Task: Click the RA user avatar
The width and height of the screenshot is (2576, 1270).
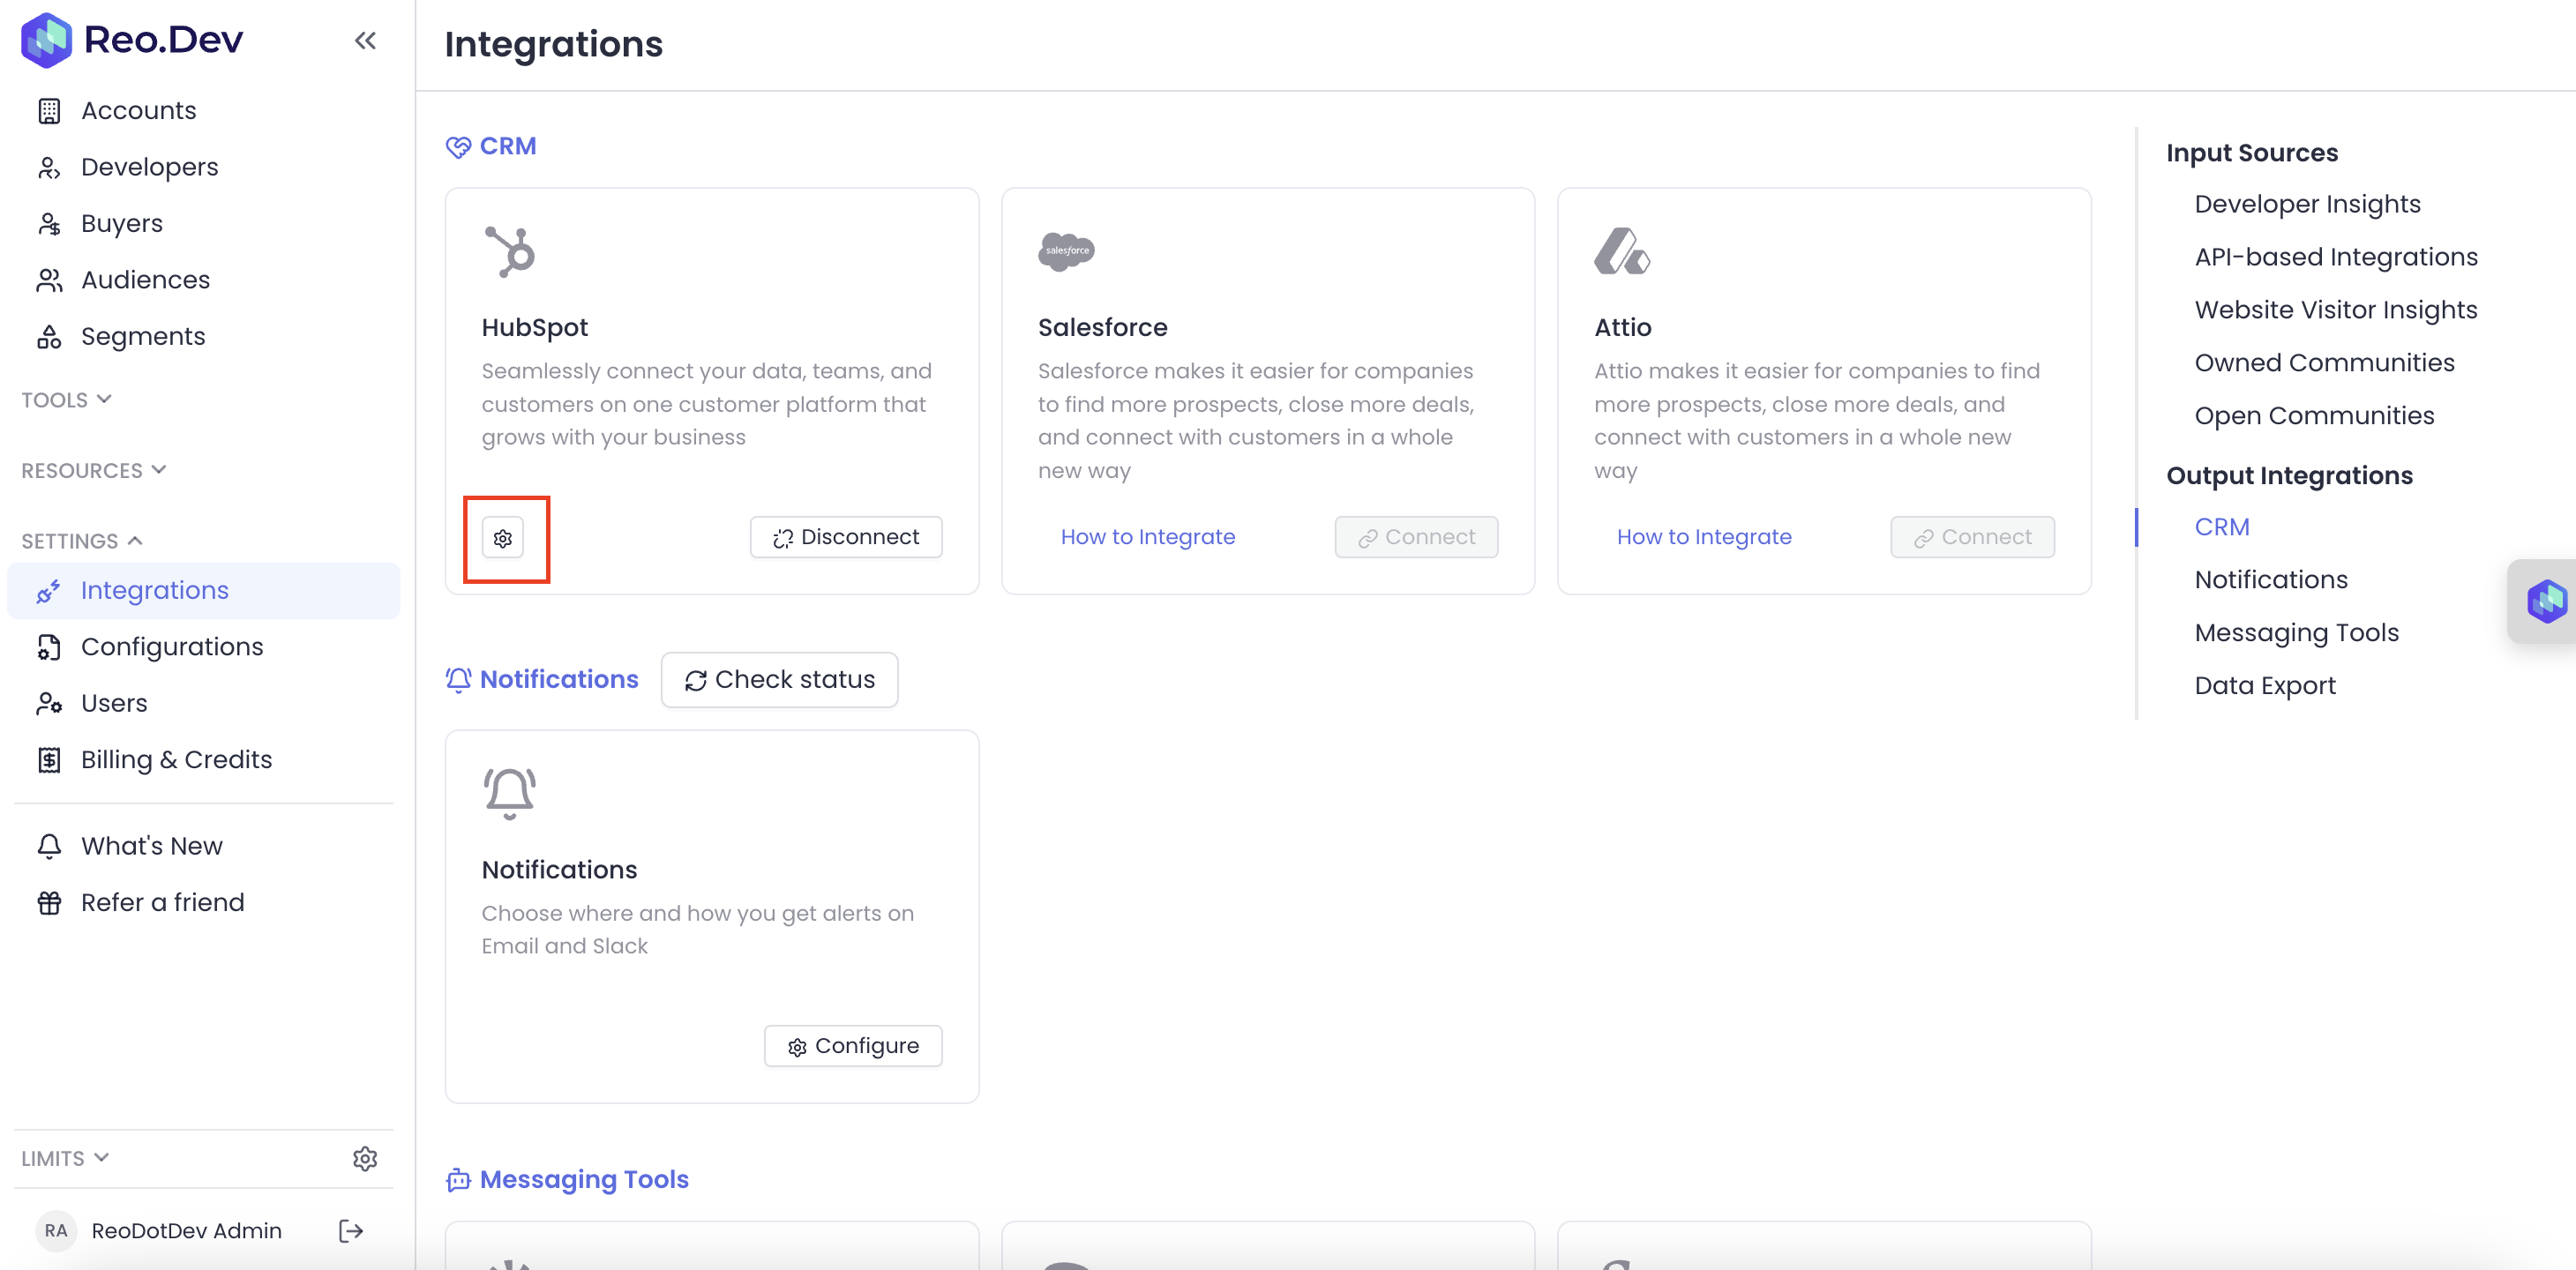Action: pos(56,1230)
